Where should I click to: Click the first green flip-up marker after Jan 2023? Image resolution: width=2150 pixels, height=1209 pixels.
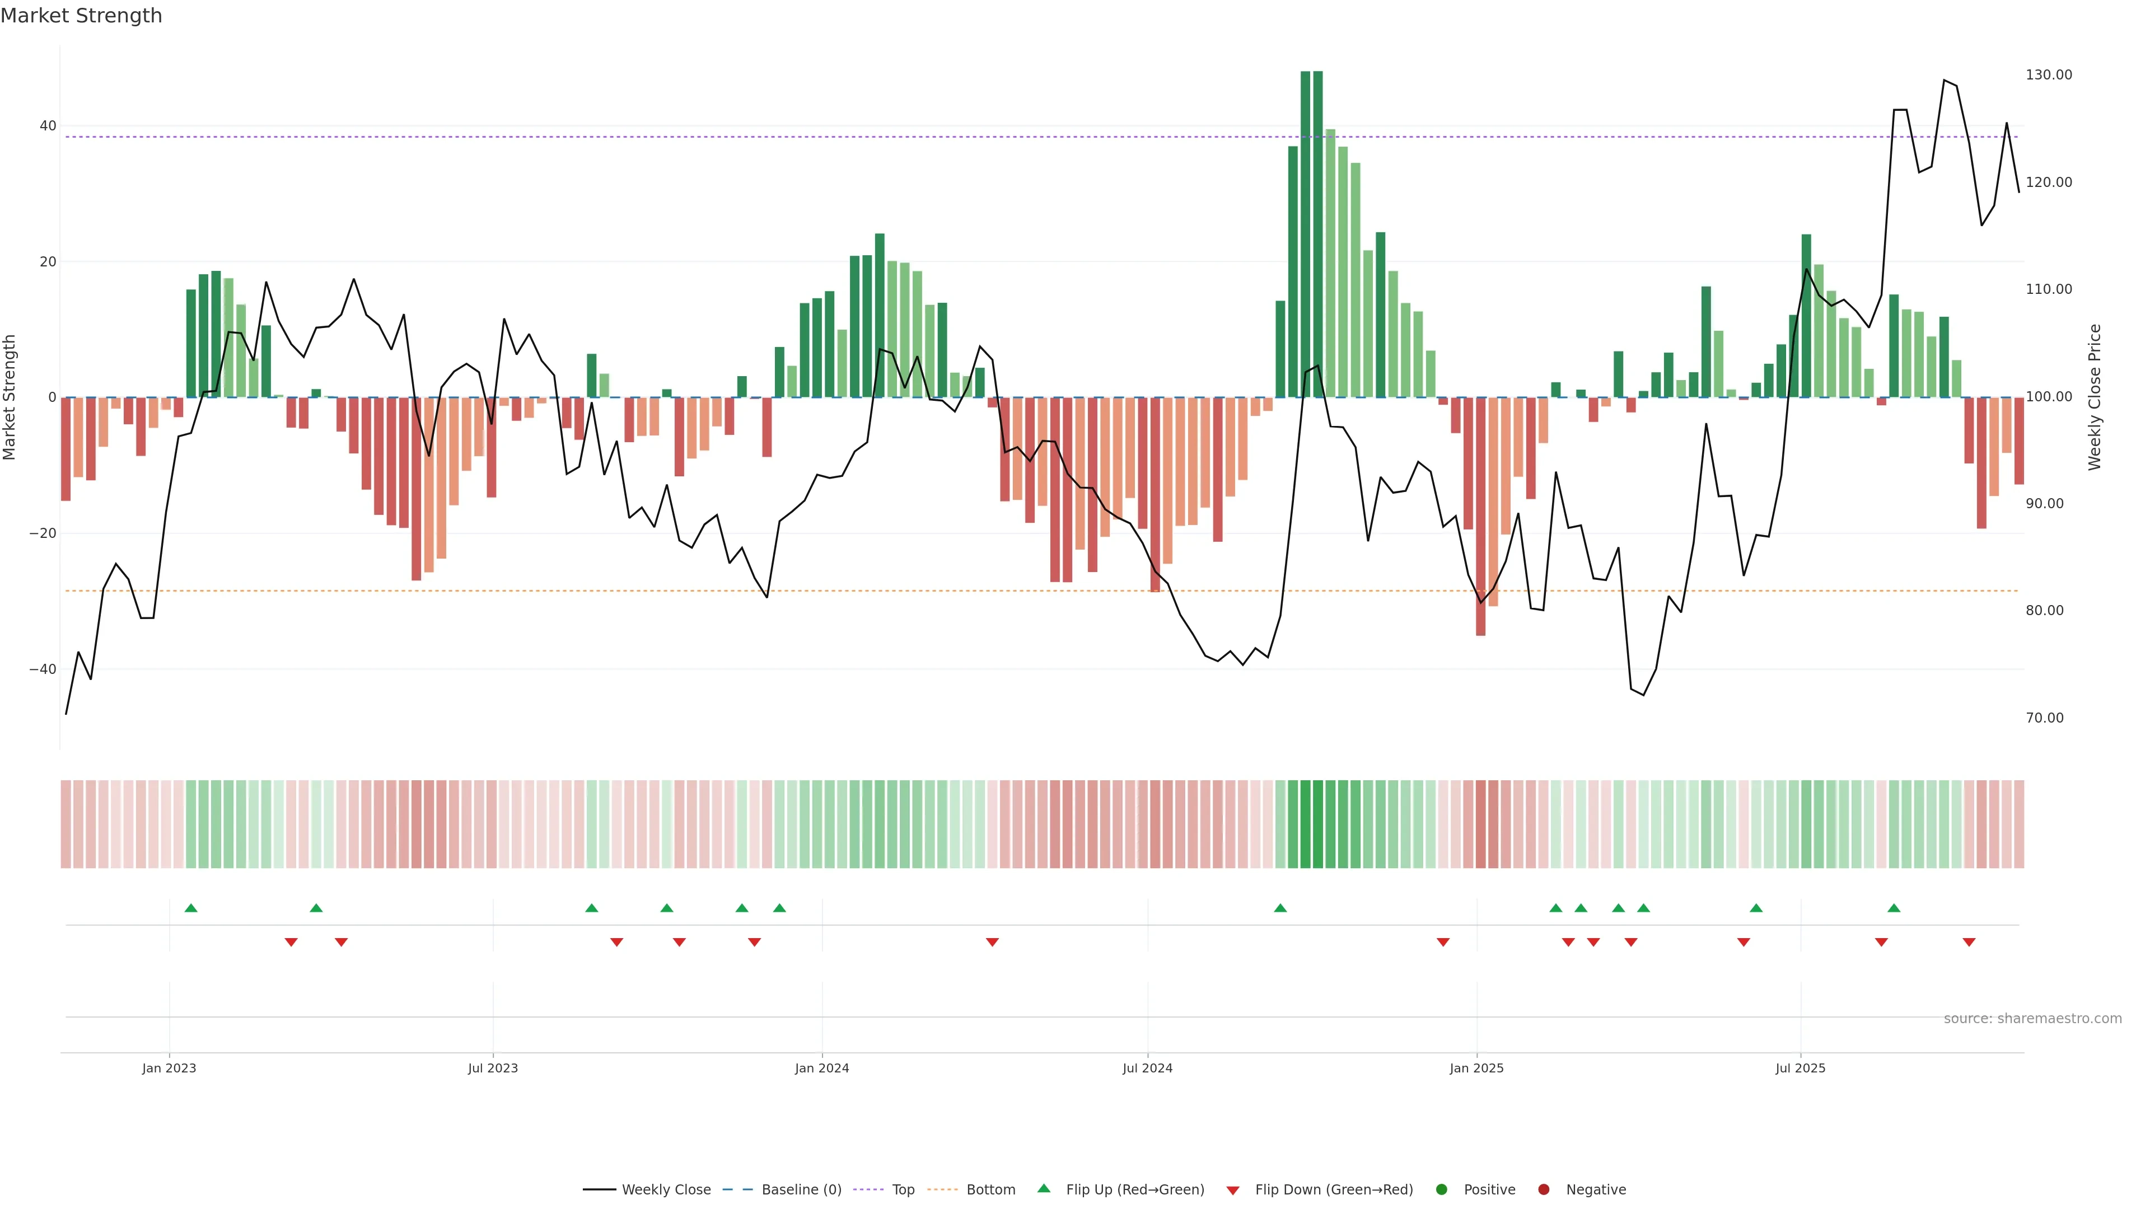[x=191, y=908]
